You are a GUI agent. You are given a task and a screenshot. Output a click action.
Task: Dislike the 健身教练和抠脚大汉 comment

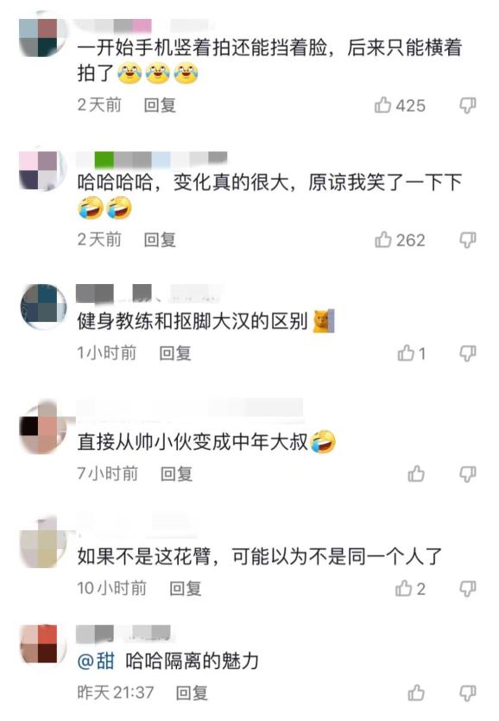[468, 353]
